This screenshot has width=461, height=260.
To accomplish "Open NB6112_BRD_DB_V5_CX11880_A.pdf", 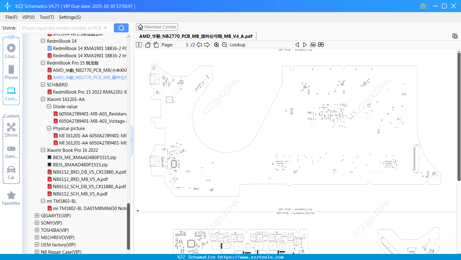I will tap(90, 172).
